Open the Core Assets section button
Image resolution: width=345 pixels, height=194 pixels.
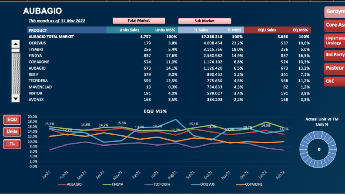pyautogui.click(x=335, y=25)
